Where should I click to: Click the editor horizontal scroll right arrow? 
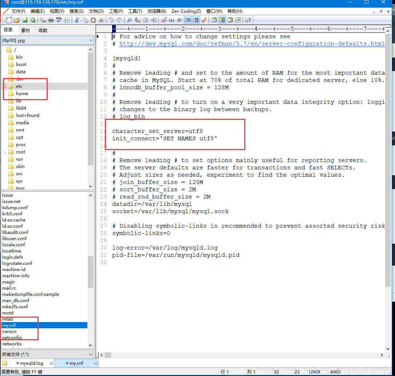(382, 355)
